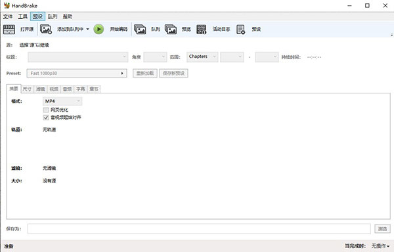The width and height of the screenshot is (394, 252).
Task: Click the 浏览 browse button
Action: 382,229
